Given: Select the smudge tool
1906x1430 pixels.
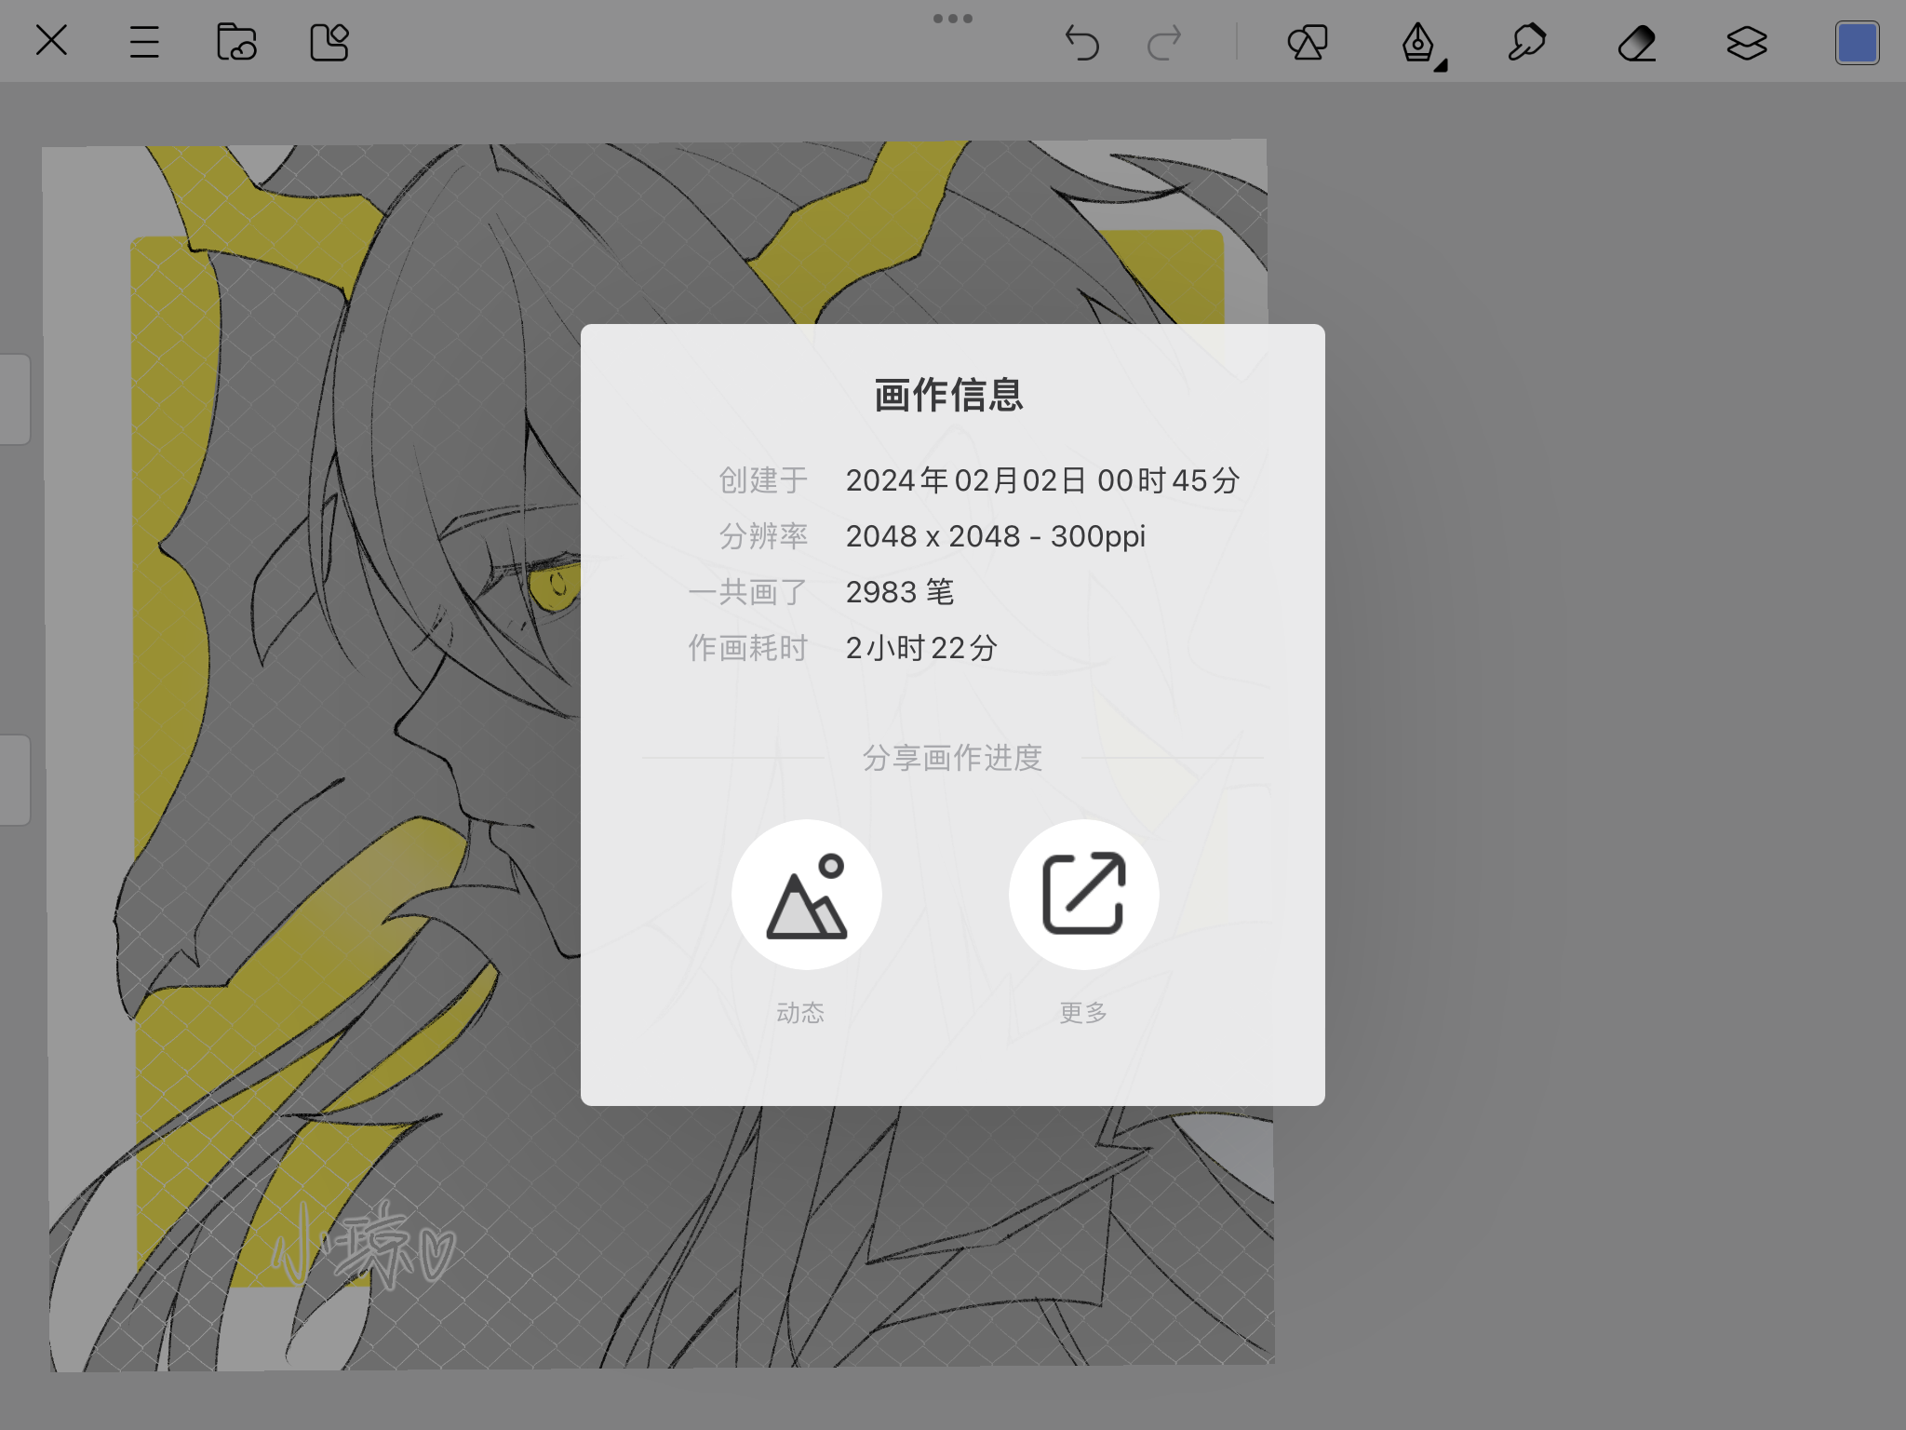Looking at the screenshot, I should [1527, 43].
